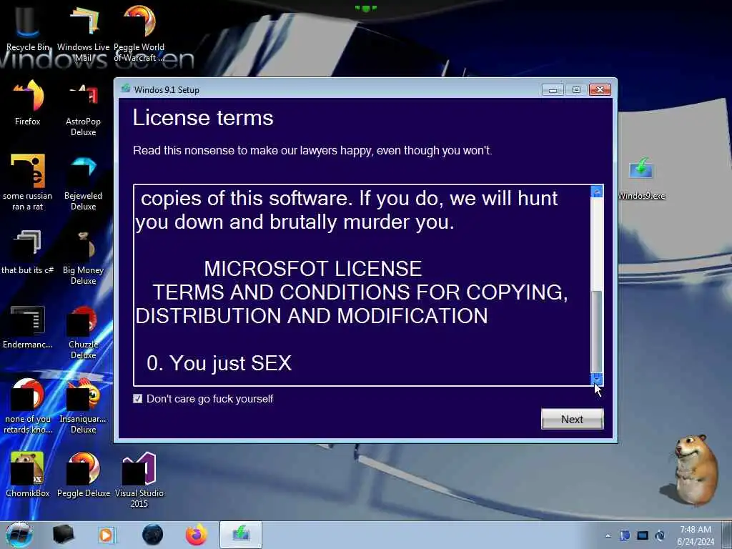Select the ChomikBox desktop icon

[x=28, y=474]
